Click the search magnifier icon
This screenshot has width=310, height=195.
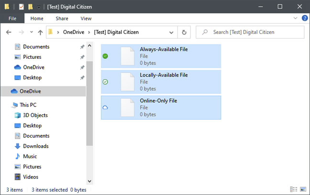(205, 32)
